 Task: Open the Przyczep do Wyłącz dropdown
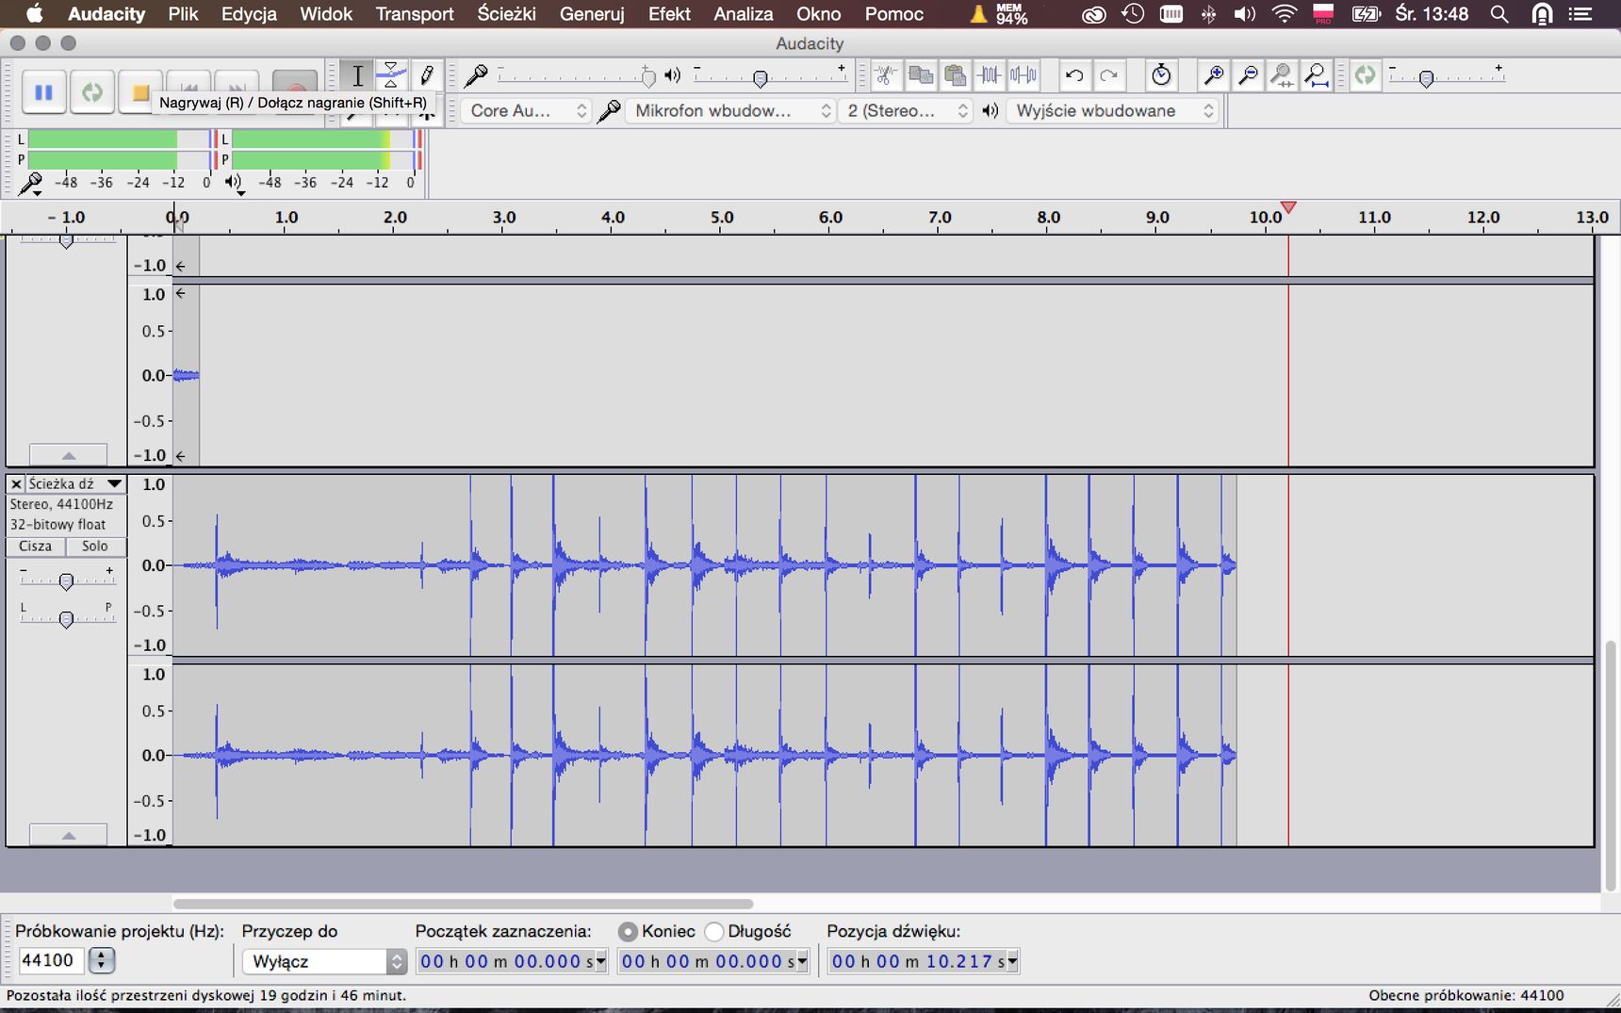[324, 961]
